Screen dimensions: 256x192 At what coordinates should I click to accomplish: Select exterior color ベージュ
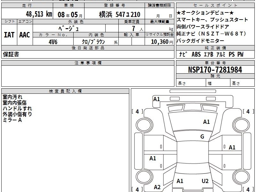pyautogui.click(x=69, y=28)
